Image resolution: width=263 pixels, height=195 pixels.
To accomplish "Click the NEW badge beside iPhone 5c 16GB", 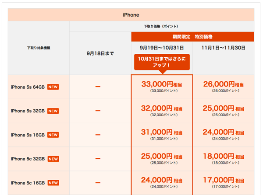I will pyautogui.click(x=53, y=183).
